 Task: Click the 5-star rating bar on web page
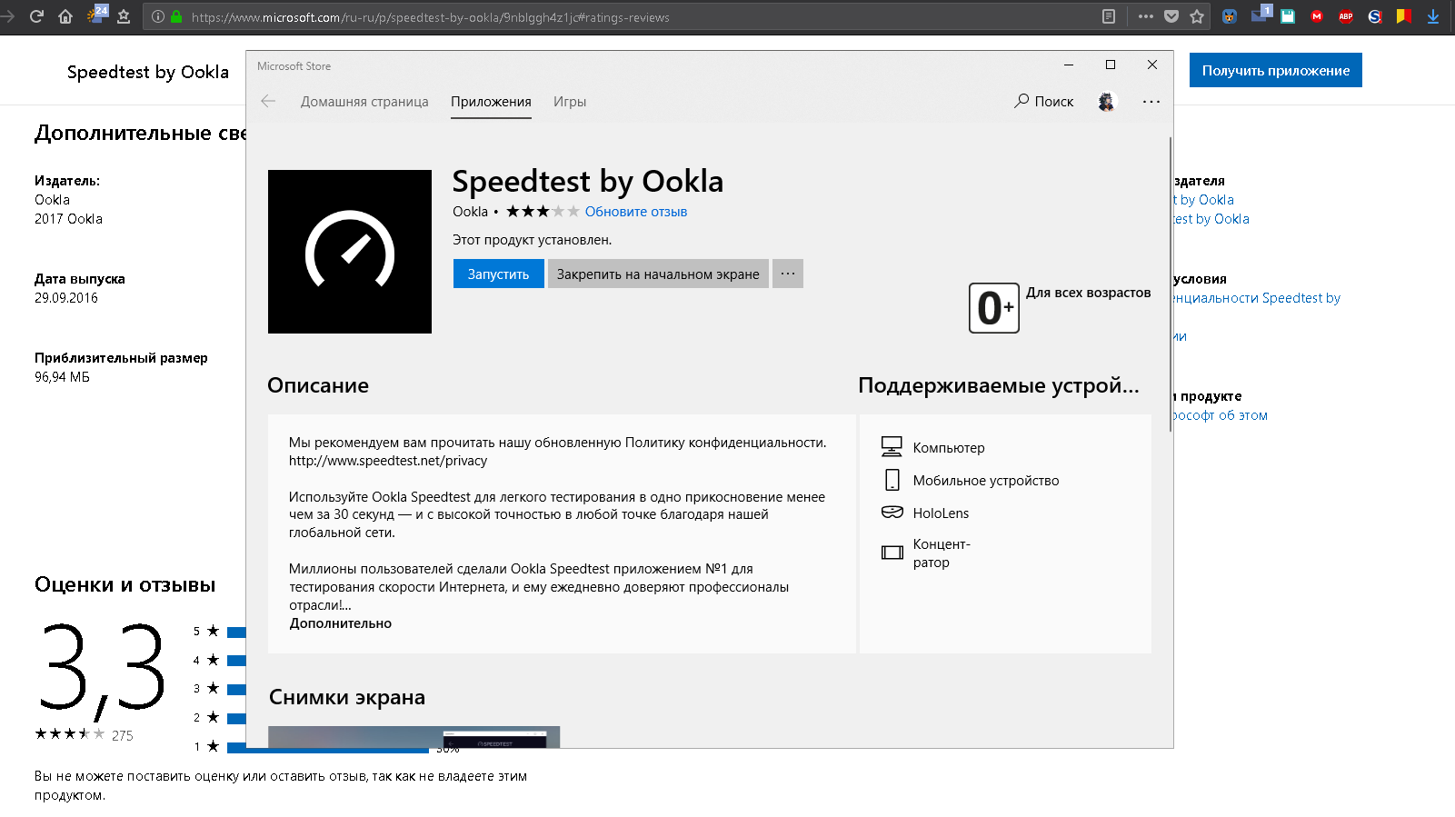coord(236,632)
